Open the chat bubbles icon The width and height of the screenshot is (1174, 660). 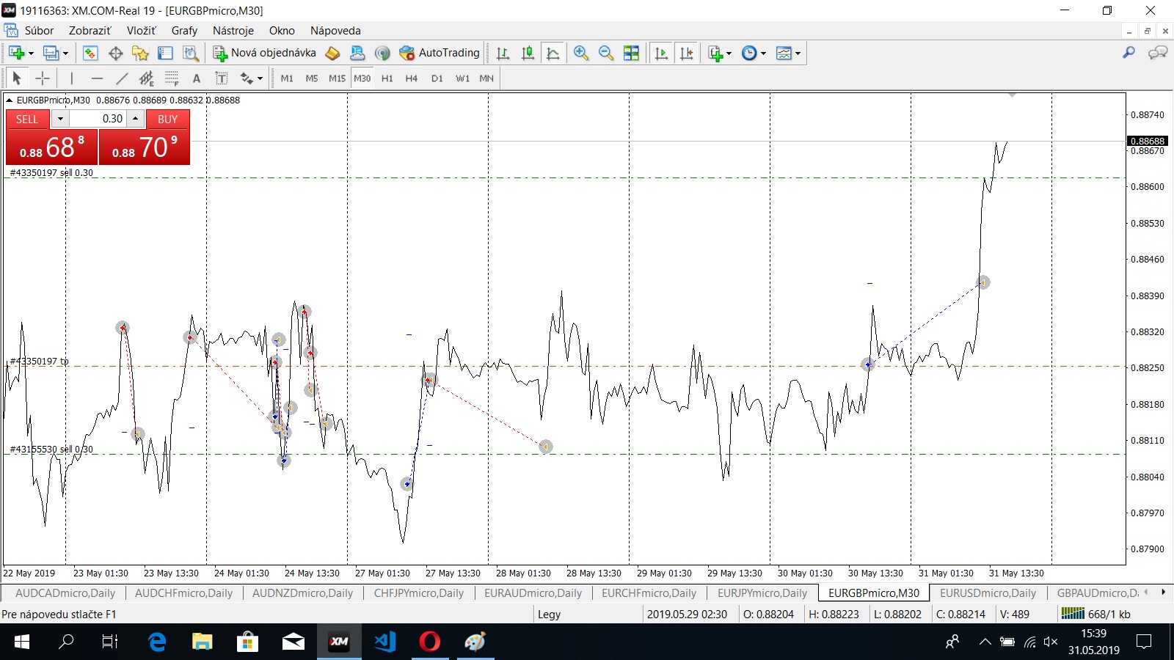pos(1158,53)
